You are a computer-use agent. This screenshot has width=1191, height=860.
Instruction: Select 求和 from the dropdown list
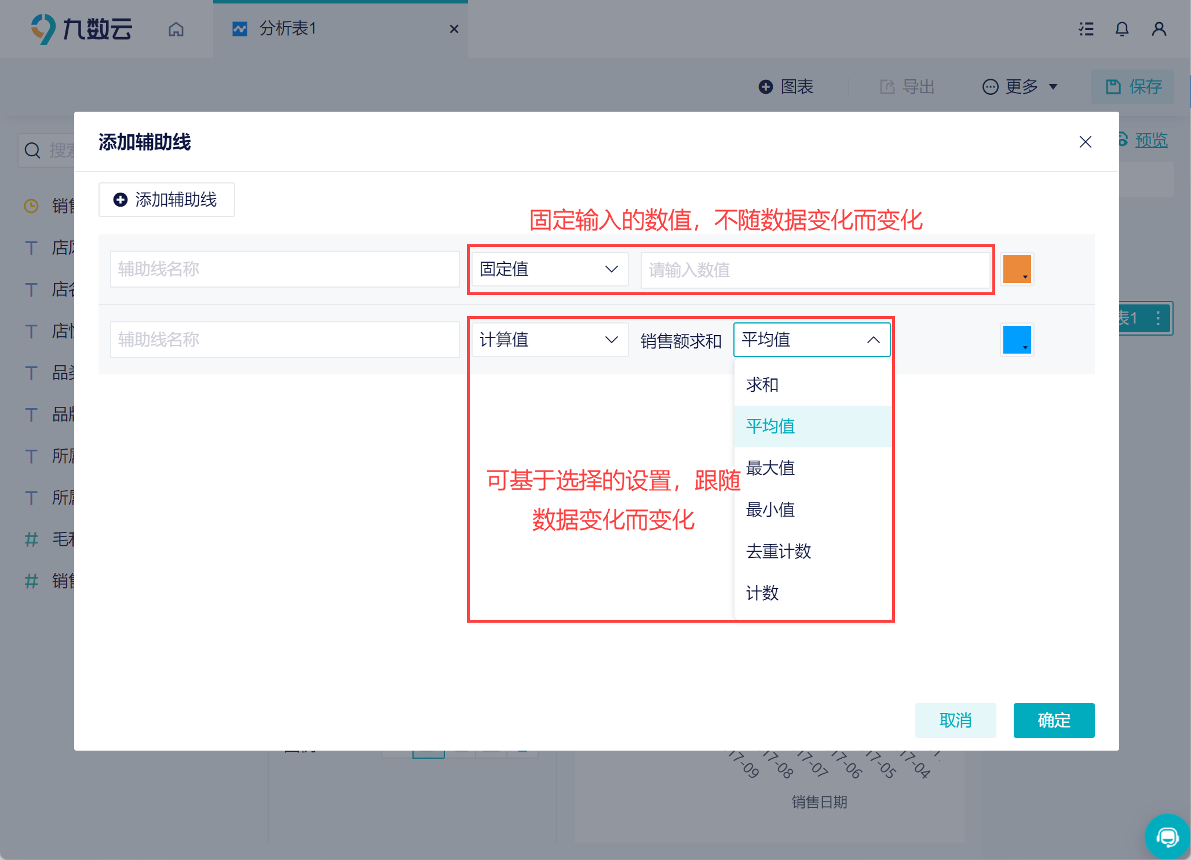[762, 385]
